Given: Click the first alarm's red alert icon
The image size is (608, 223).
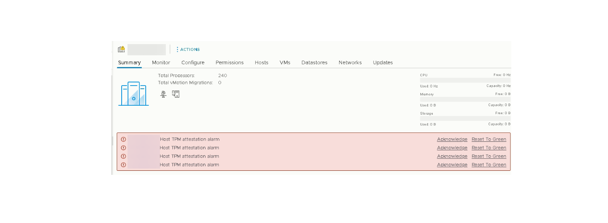Looking at the screenshot, I should click(x=123, y=139).
